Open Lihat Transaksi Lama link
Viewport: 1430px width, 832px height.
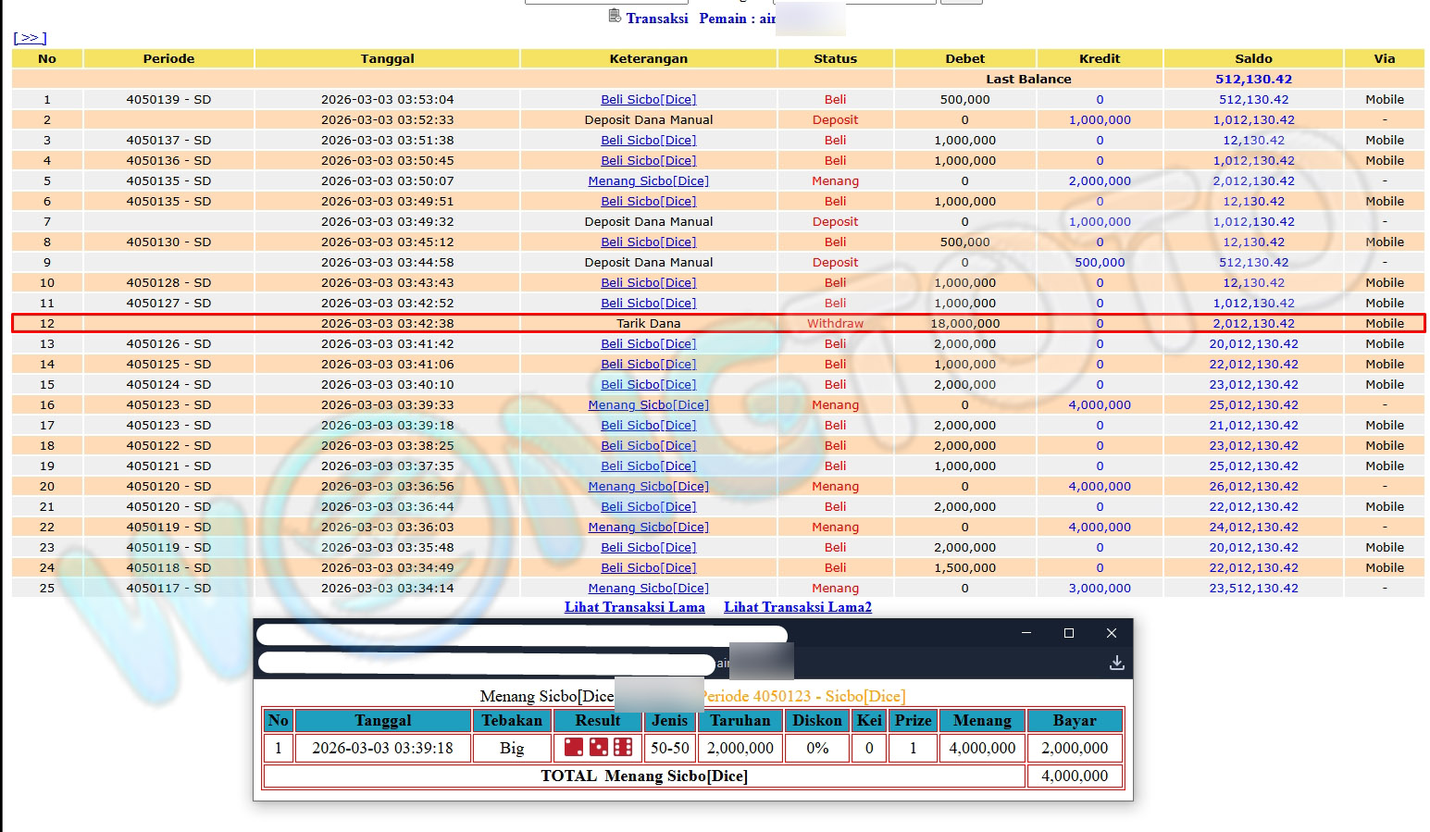[x=634, y=607]
